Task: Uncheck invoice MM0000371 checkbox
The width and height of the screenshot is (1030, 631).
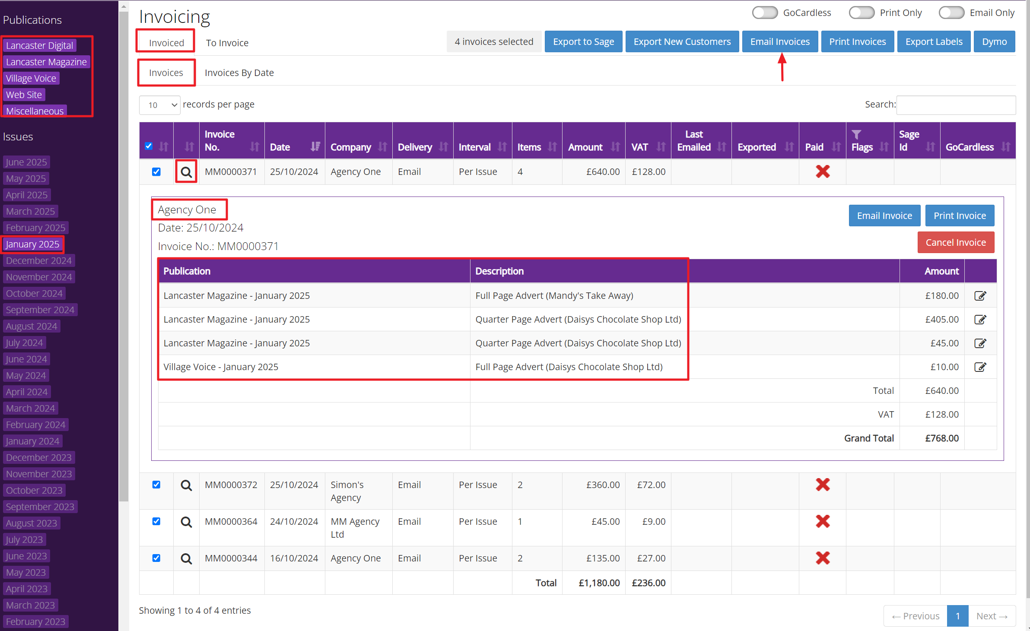Action: coord(156,172)
